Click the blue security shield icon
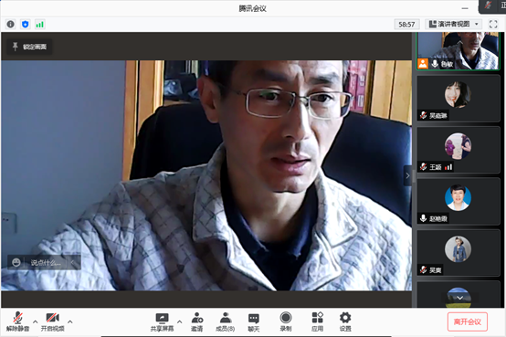 tap(26, 25)
